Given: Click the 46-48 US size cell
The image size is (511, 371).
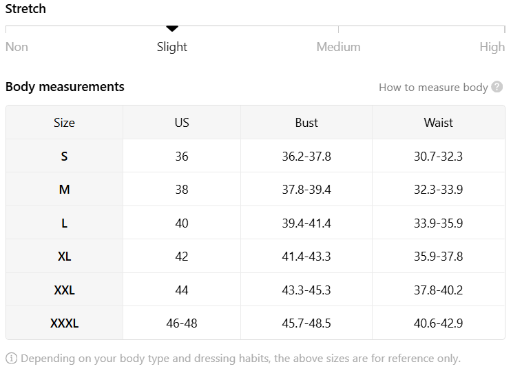Looking at the screenshot, I should [x=182, y=323].
